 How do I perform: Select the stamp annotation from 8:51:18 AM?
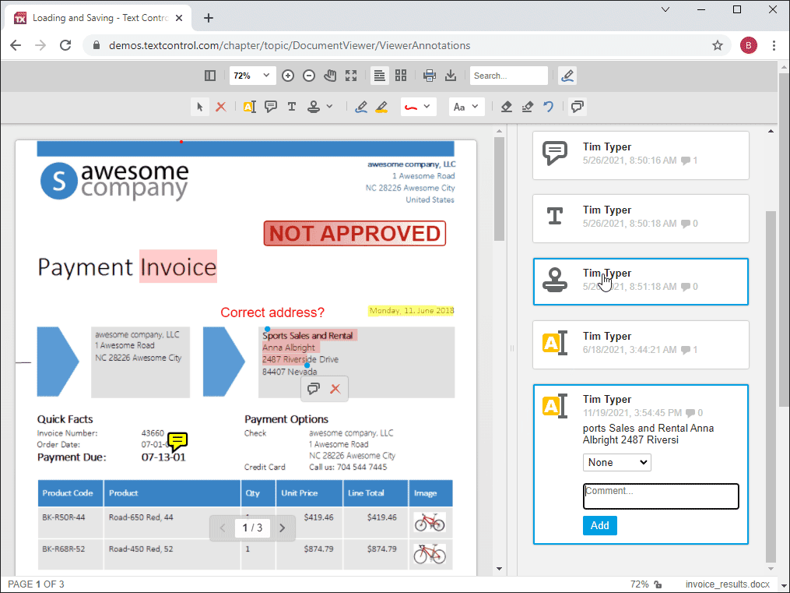pyautogui.click(x=641, y=281)
